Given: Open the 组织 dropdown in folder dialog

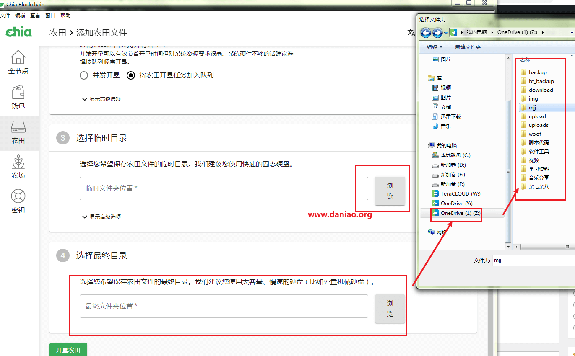Looking at the screenshot, I should pyautogui.click(x=435, y=47).
